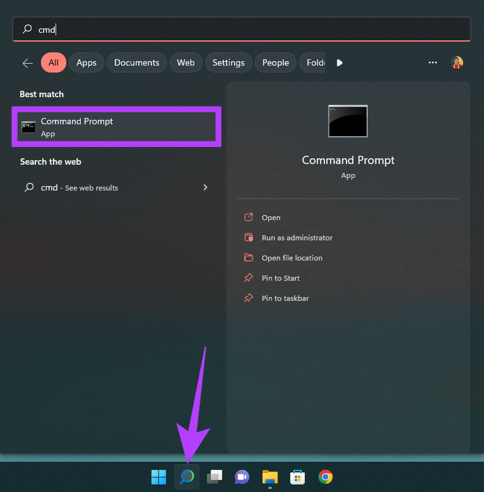
Task: Click into the search text field
Action: pos(242,29)
